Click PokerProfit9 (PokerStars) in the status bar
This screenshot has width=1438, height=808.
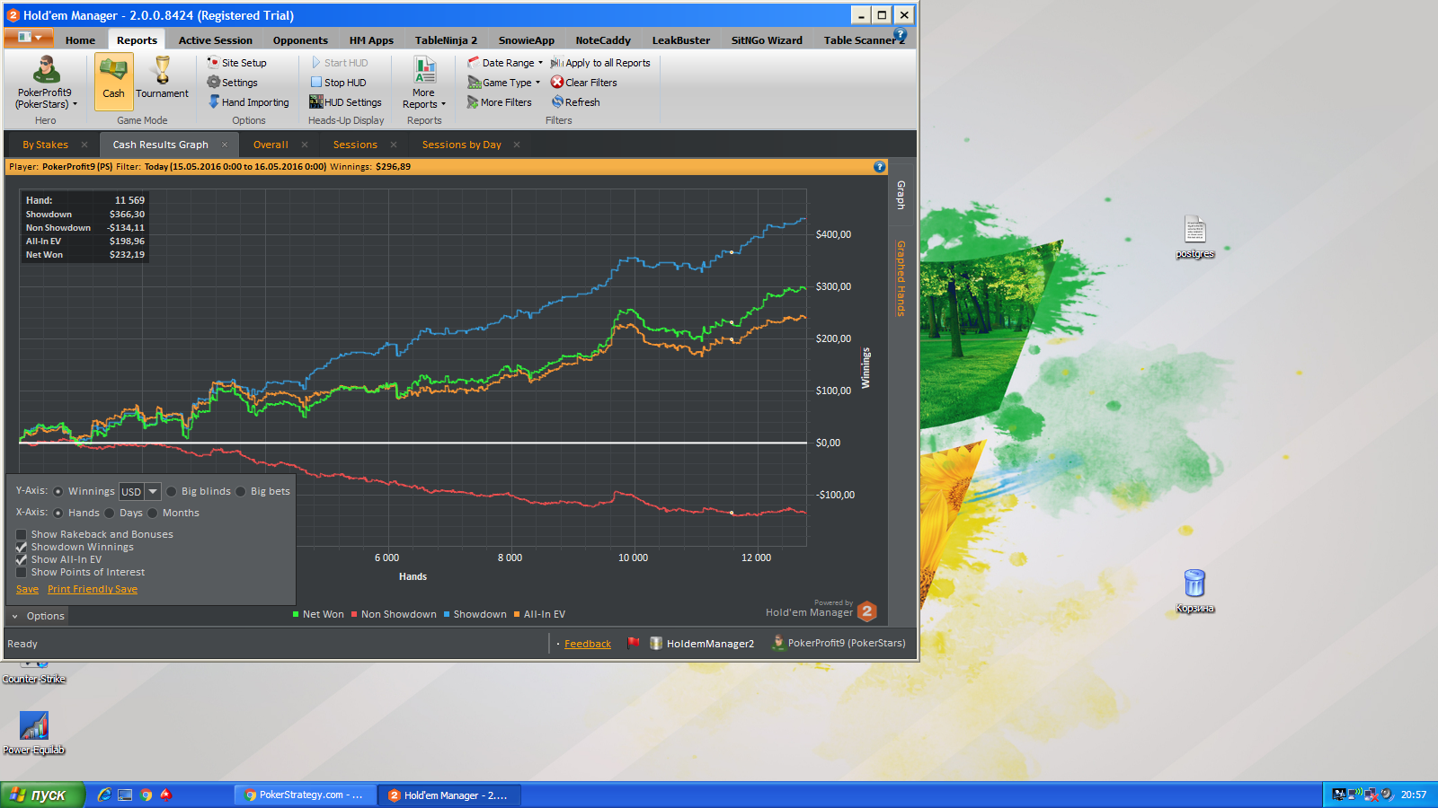pos(839,643)
